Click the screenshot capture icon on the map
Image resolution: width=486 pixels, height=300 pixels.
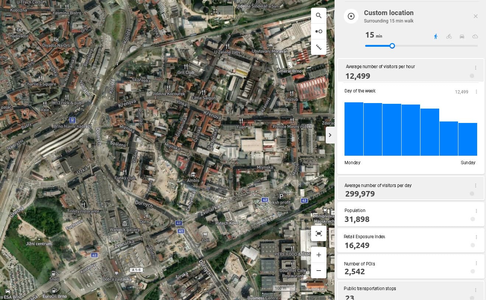tap(318, 233)
